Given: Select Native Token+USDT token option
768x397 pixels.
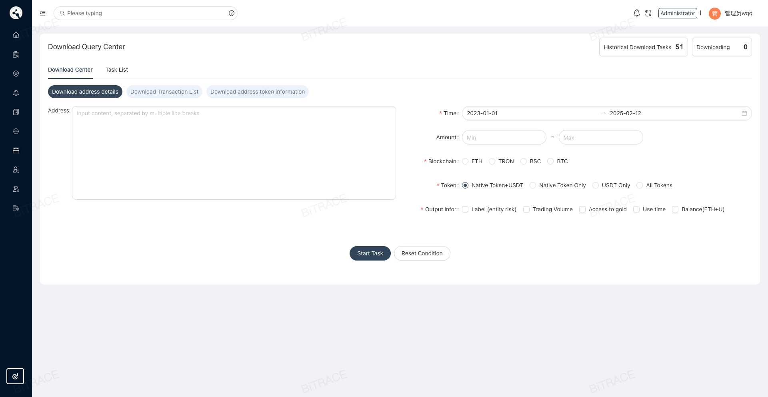Looking at the screenshot, I should coord(465,185).
